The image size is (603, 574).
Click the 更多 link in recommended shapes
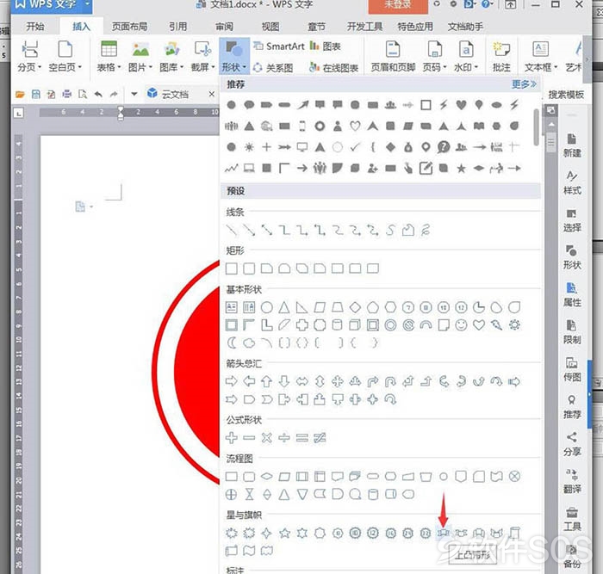(524, 84)
